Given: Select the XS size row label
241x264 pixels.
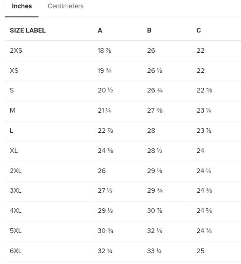Looking at the screenshot, I should (14, 71).
